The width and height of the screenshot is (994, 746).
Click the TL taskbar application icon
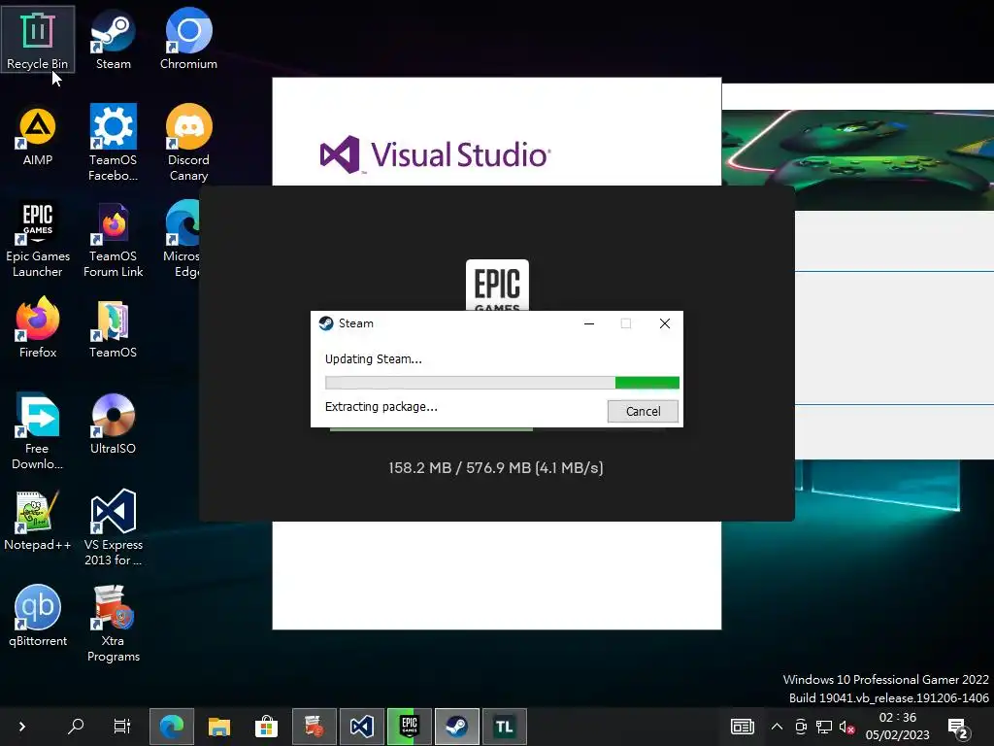pyautogui.click(x=505, y=727)
